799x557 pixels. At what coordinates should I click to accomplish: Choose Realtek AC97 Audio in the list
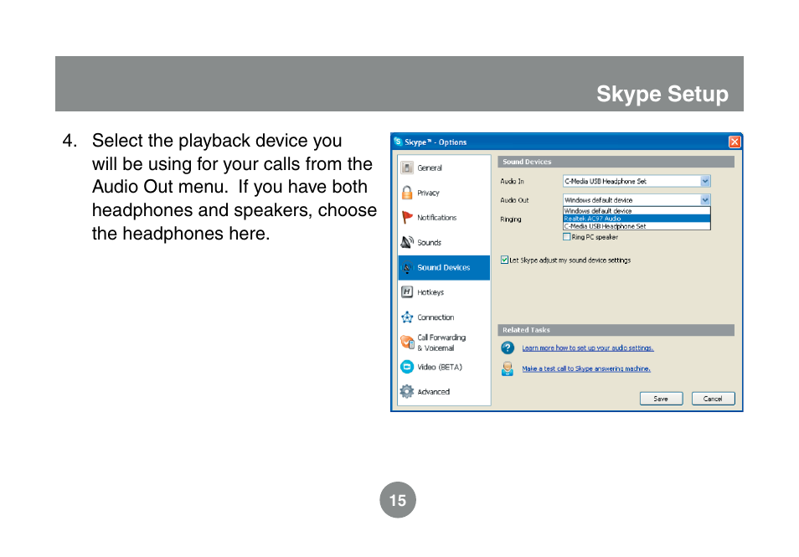click(637, 218)
